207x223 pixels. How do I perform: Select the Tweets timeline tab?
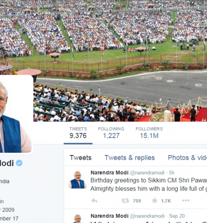[80, 158]
